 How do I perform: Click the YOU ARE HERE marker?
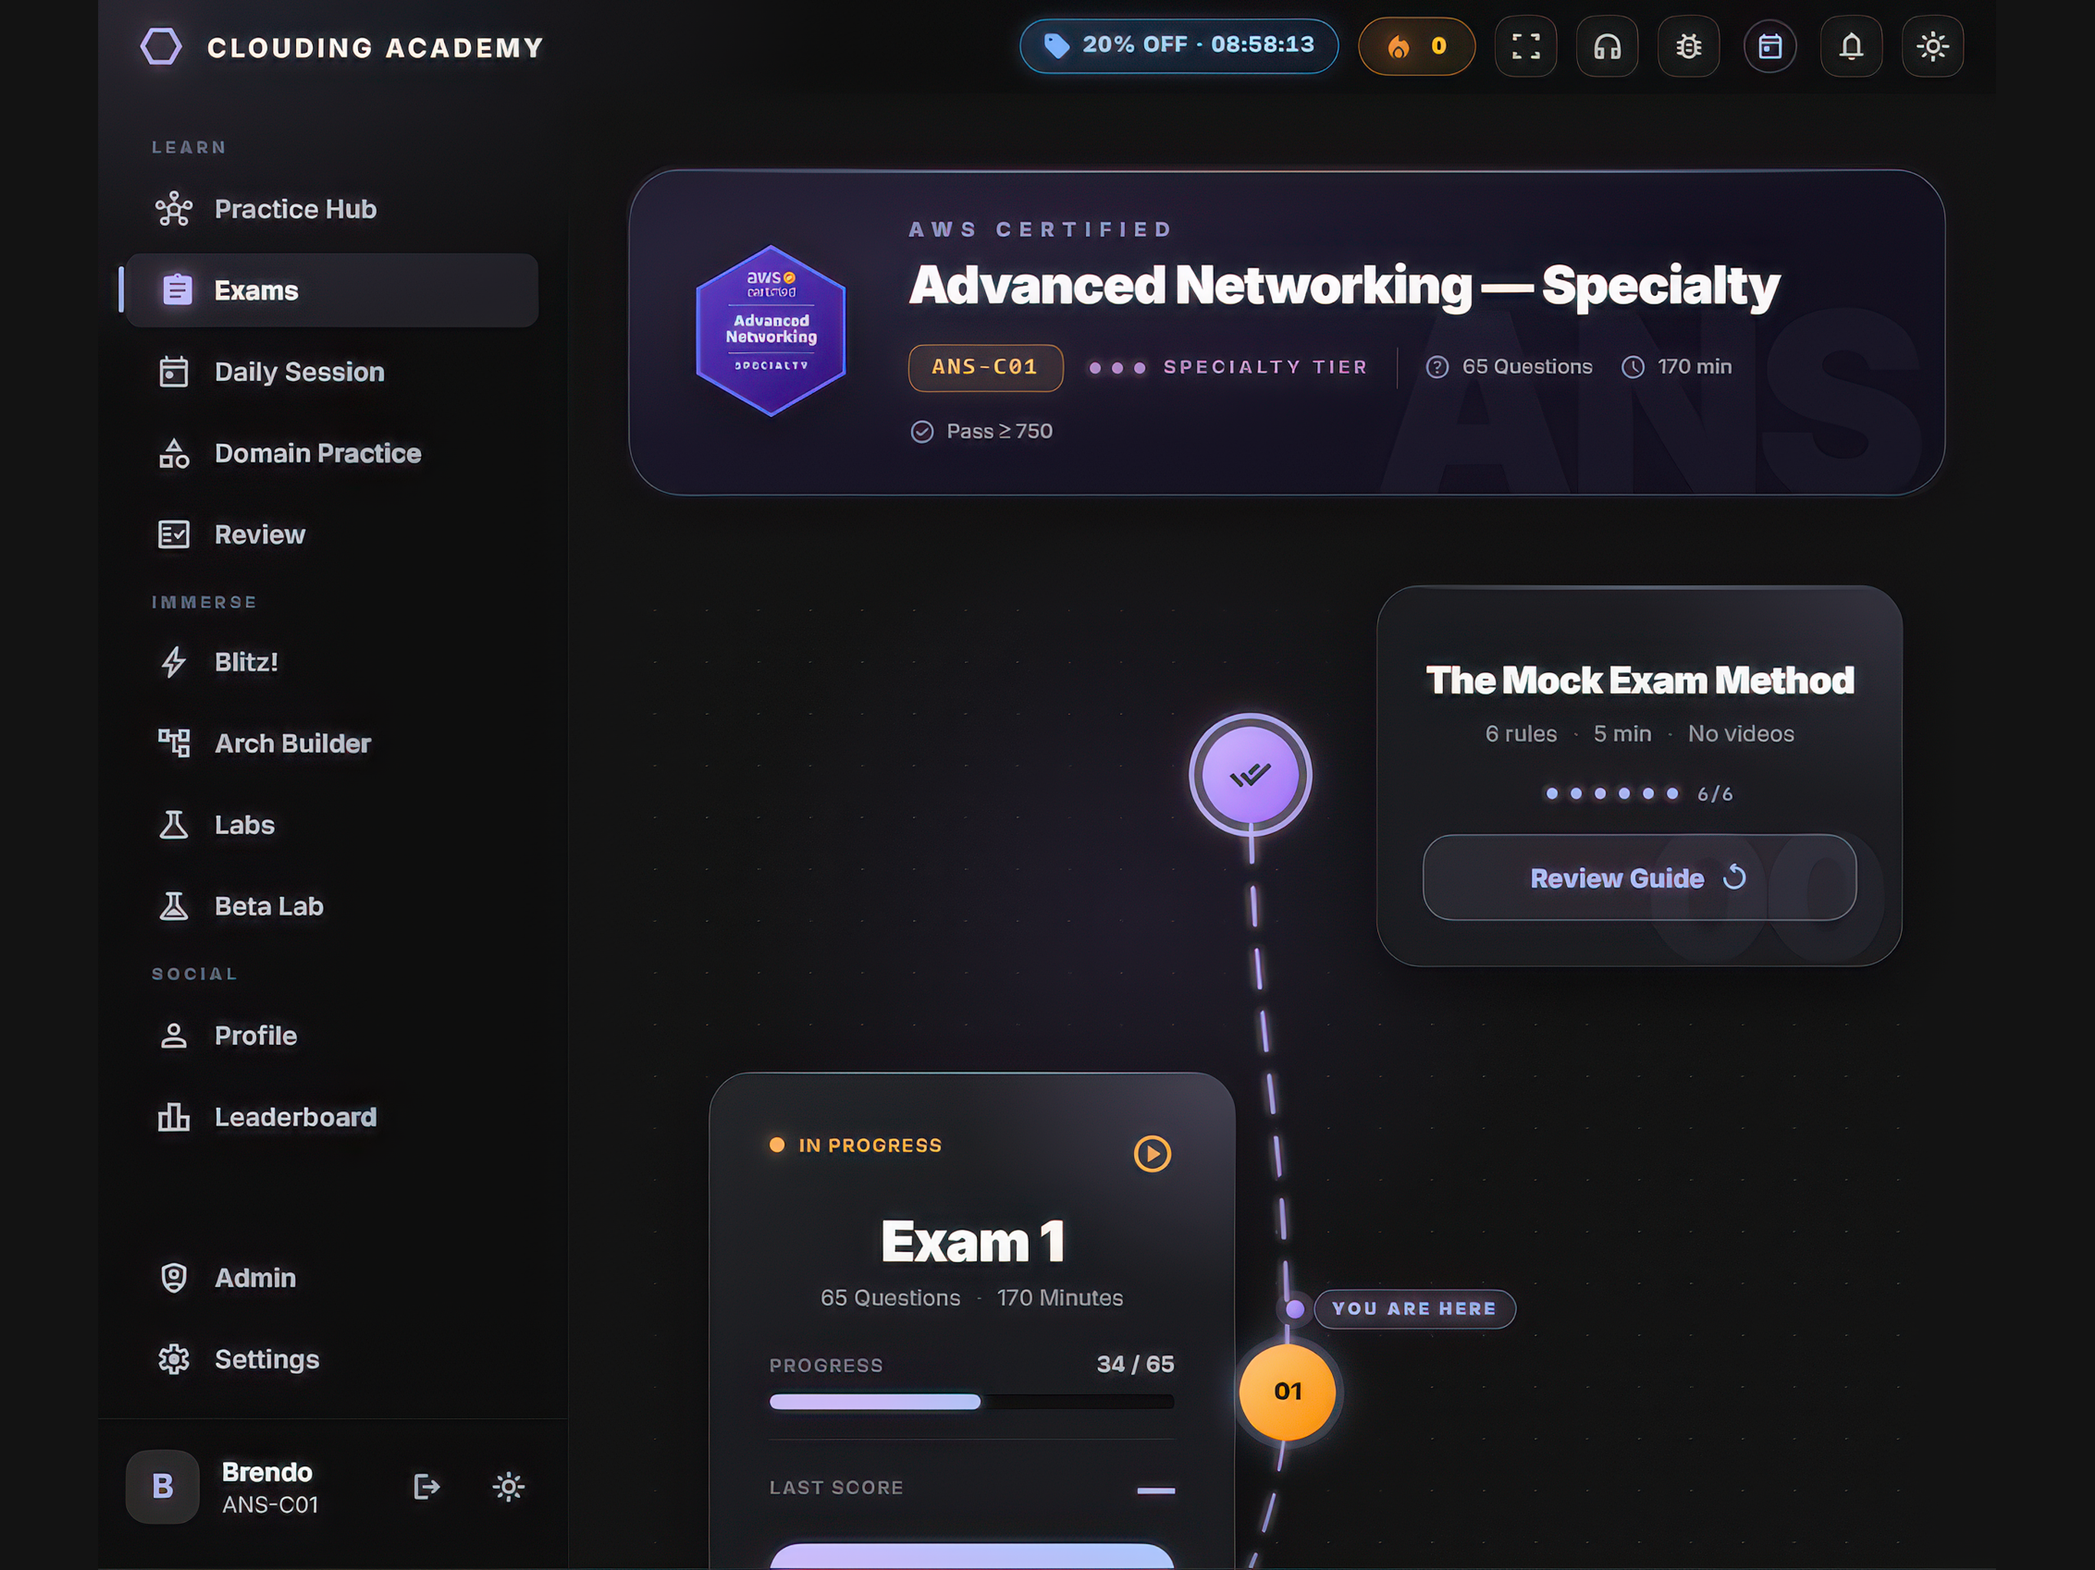(x=1414, y=1309)
